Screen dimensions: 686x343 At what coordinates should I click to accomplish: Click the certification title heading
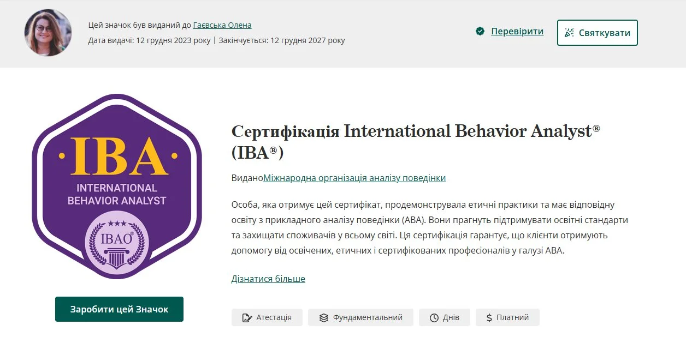(x=416, y=142)
